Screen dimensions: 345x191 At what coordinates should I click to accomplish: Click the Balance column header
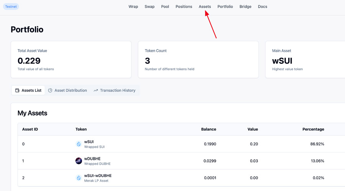click(x=209, y=129)
